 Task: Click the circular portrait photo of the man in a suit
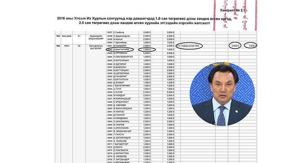coord(222,94)
